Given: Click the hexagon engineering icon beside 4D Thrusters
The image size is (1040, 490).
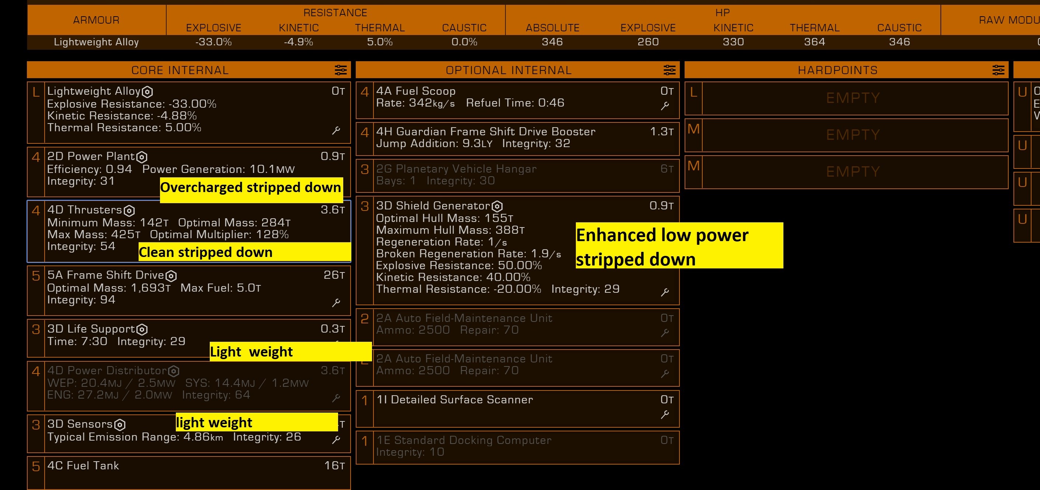Looking at the screenshot, I should (x=129, y=211).
